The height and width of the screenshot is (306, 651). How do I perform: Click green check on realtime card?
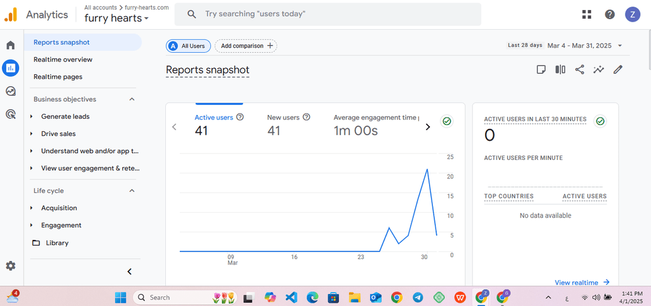(600, 121)
